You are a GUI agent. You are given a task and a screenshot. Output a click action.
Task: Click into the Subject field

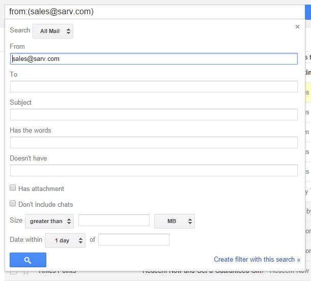(x=154, y=114)
